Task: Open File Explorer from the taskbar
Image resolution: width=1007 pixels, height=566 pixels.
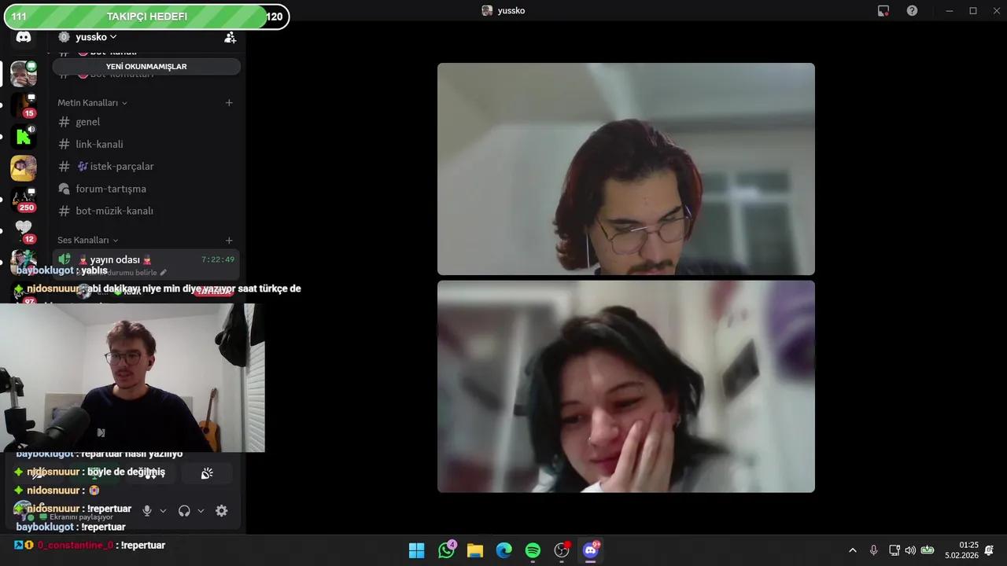Action: [x=475, y=550]
